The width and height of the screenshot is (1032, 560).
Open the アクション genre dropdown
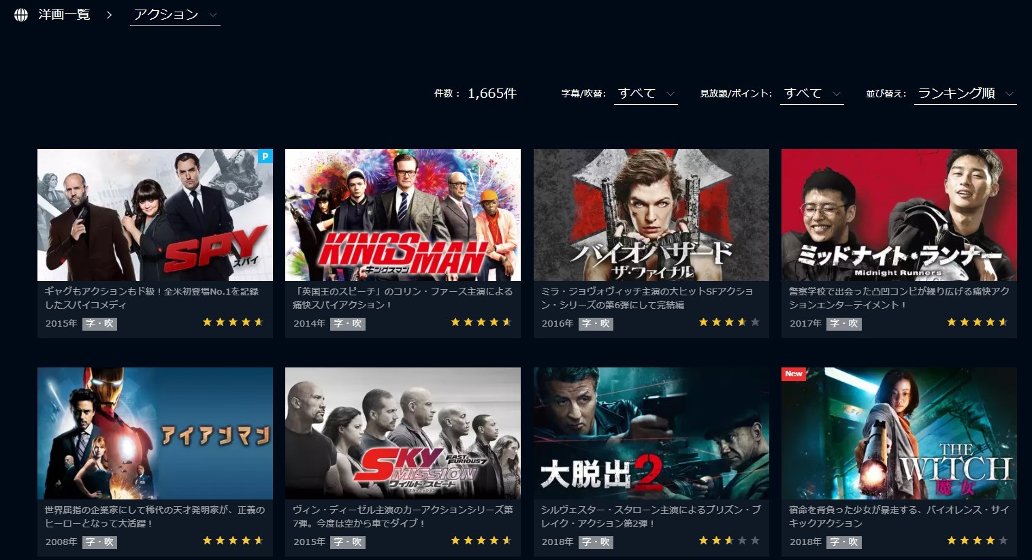[175, 15]
